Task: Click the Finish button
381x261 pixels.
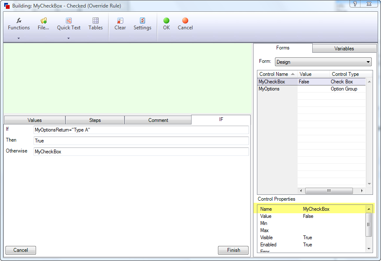Action: tap(233, 250)
